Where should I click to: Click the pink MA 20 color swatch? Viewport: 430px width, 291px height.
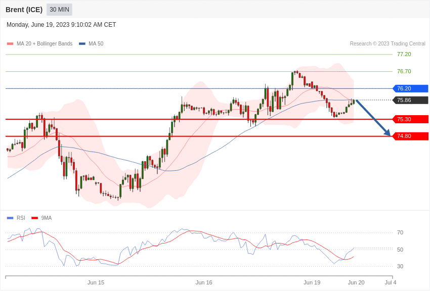click(x=10, y=43)
